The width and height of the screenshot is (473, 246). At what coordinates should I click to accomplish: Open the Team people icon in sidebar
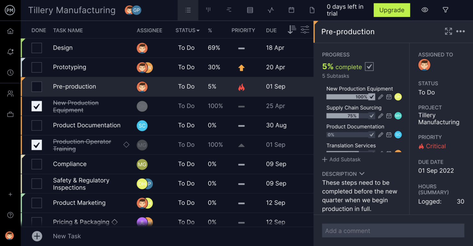click(x=10, y=94)
